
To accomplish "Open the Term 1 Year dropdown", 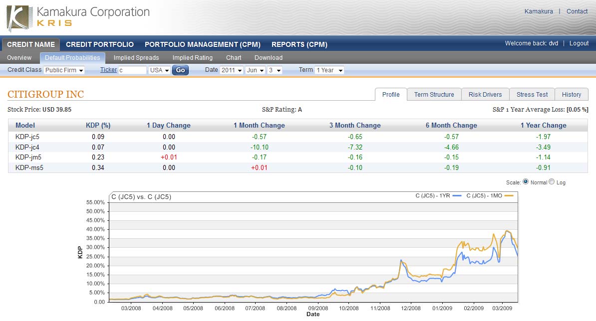I will 329,70.
